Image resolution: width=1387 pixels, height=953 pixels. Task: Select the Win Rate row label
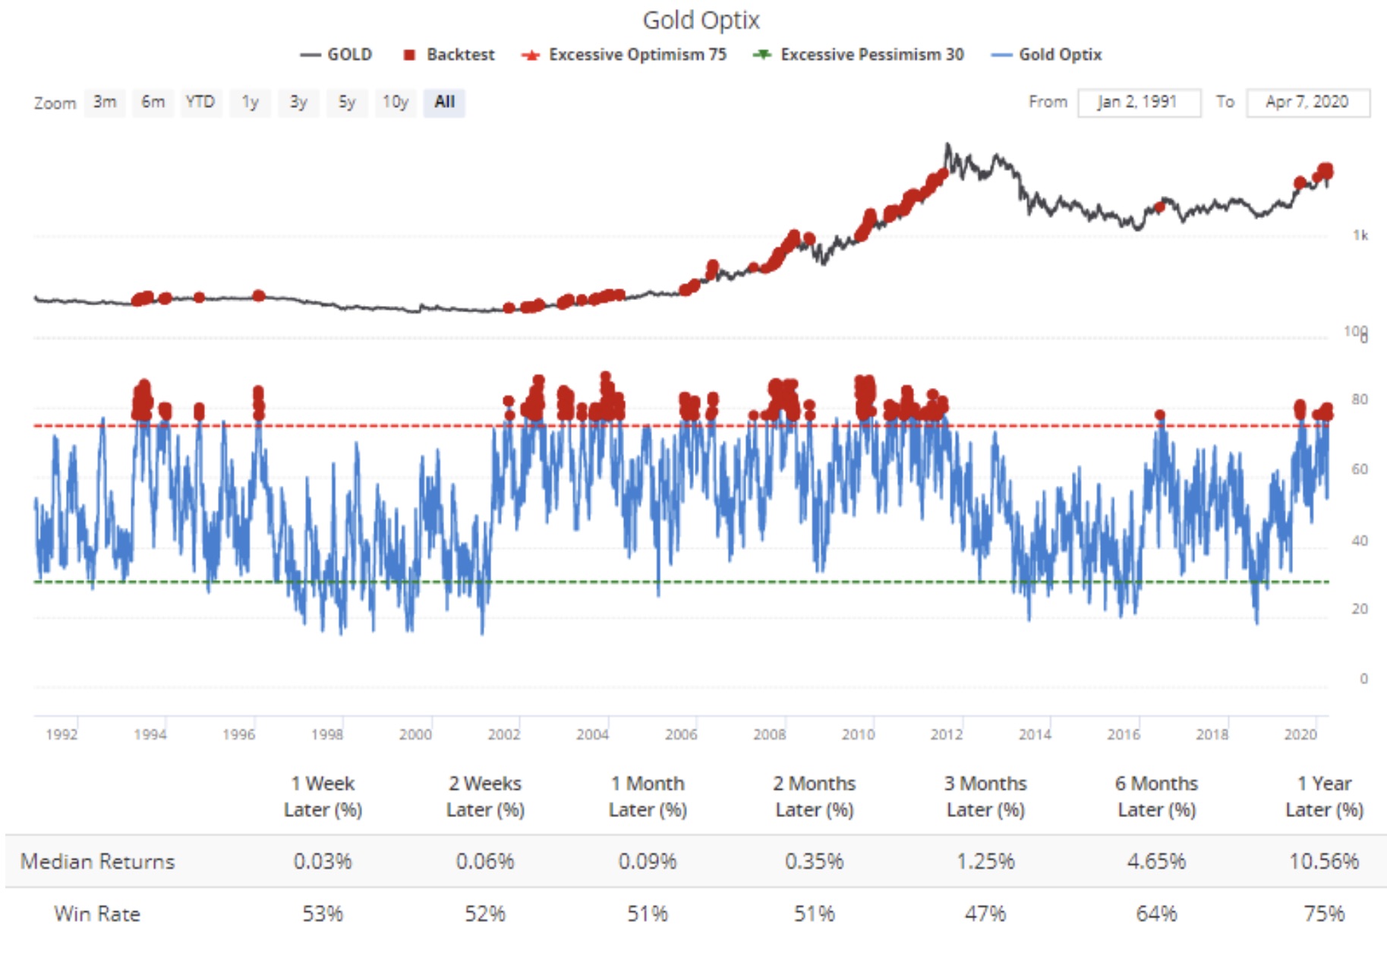(x=97, y=914)
